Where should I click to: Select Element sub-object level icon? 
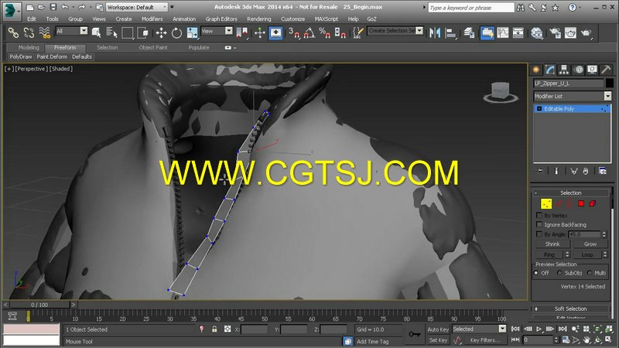point(592,203)
